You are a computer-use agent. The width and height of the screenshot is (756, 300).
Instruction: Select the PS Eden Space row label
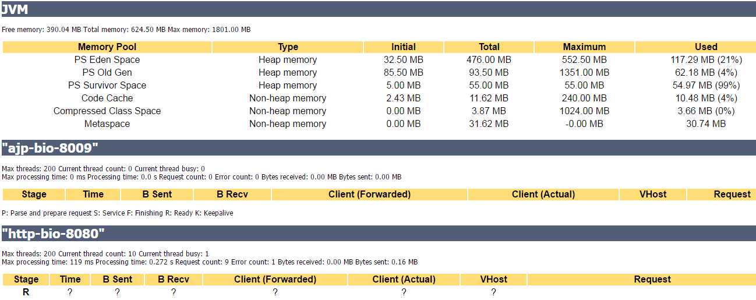107,59
